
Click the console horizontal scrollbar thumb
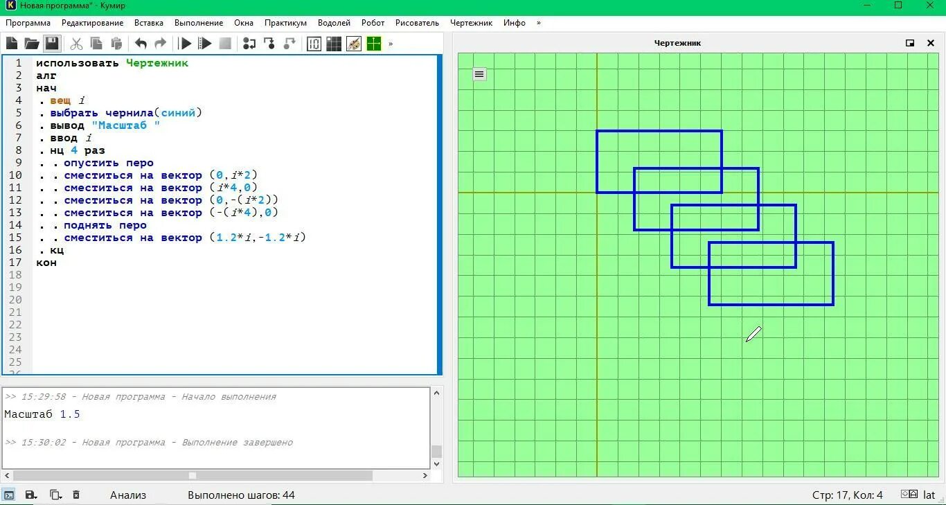pyautogui.click(x=193, y=476)
